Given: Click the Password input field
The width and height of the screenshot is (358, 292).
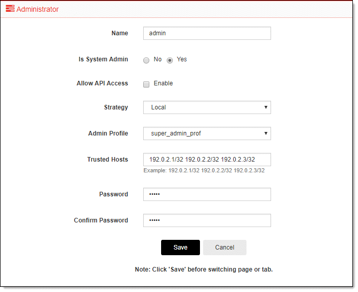Looking at the screenshot, I should 207,194.
